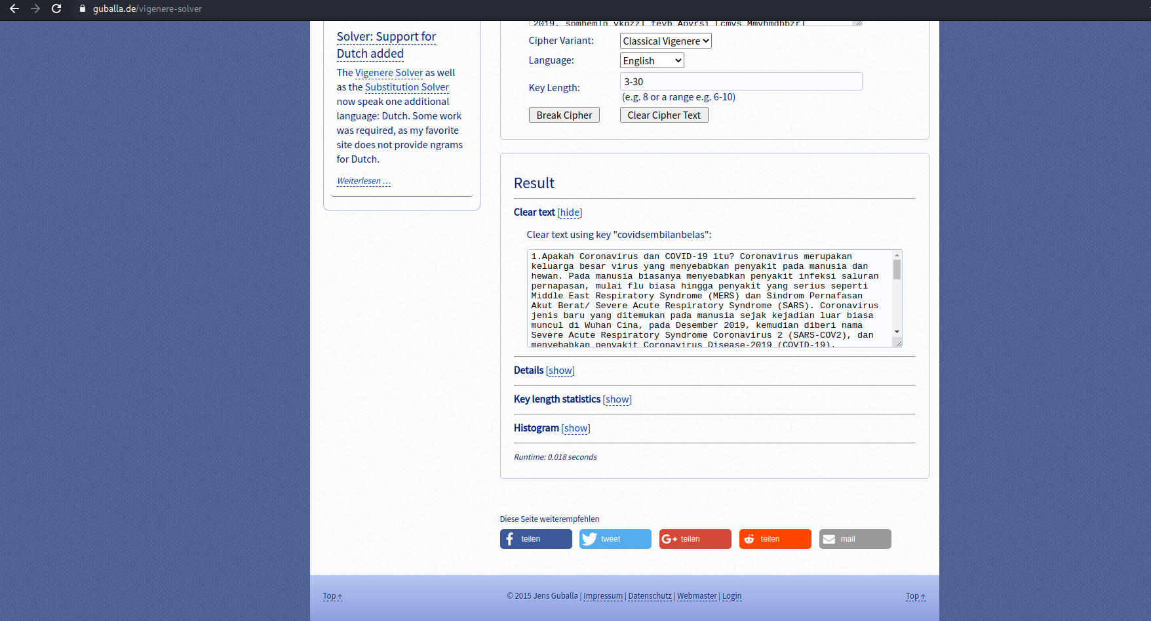
Task: Open the Weiterlesen link
Action: coord(363,181)
